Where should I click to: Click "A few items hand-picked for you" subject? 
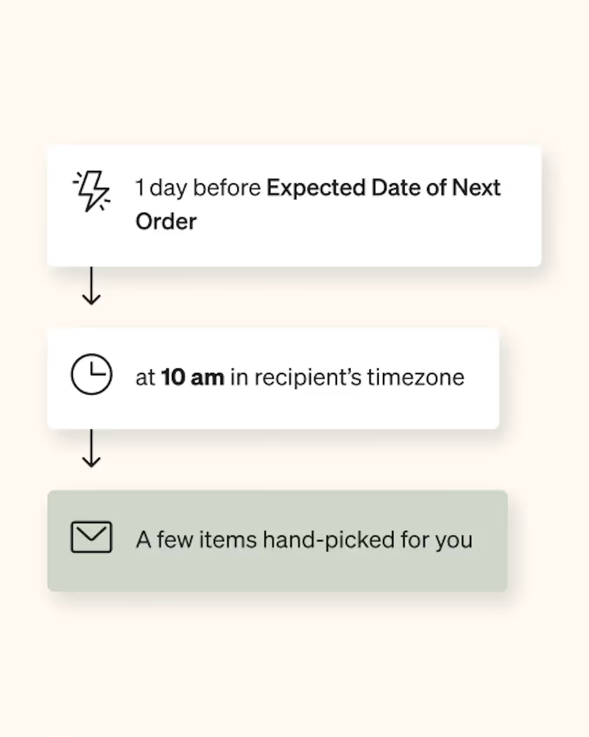pyautogui.click(x=304, y=540)
